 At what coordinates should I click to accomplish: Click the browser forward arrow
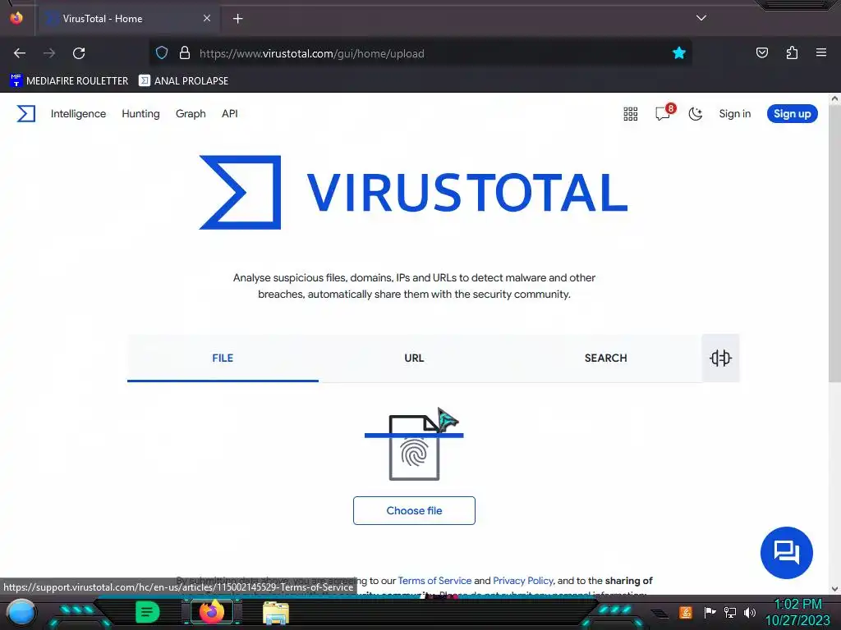(x=49, y=53)
